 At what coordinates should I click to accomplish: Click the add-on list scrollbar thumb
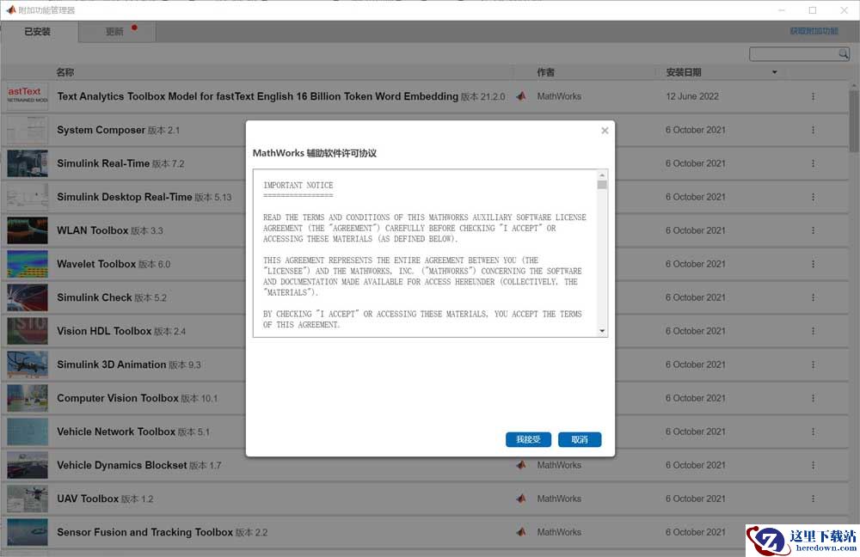pos(854,121)
